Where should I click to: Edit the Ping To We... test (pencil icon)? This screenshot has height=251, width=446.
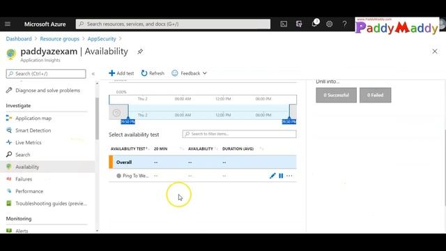click(272, 176)
